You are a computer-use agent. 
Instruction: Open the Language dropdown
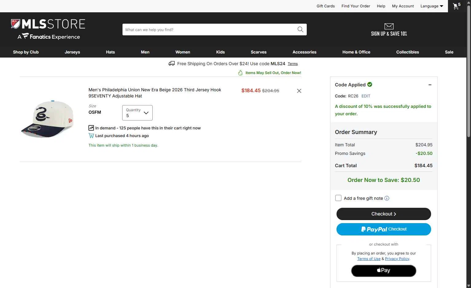coord(432,6)
